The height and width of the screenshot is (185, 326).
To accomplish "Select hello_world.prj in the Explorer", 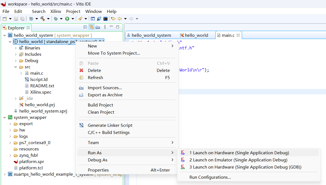I will (39, 105).
